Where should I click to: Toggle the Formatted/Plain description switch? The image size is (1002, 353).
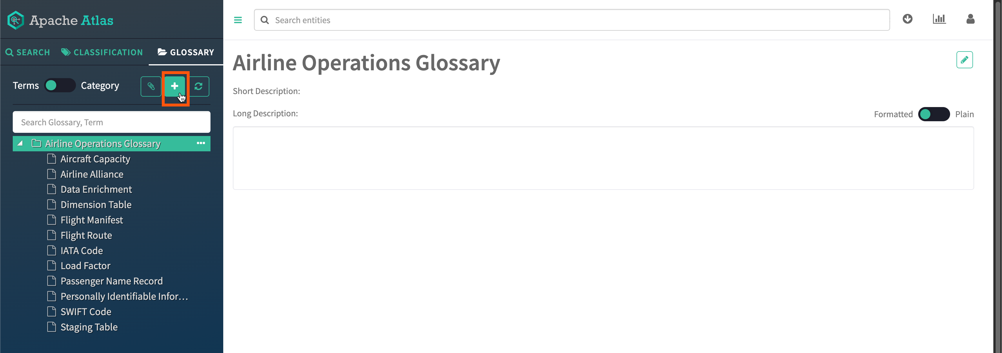pos(934,114)
